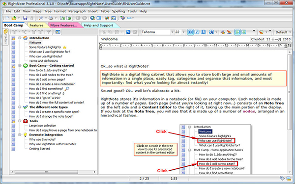Click the cloud sync icon

[x=129, y=18]
